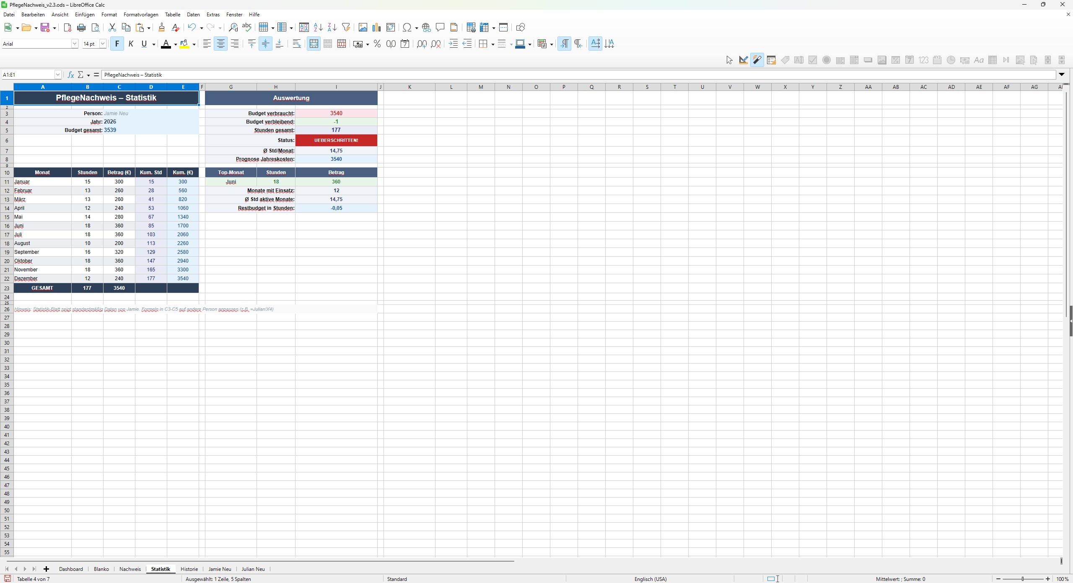Open font color dropdown arrow
Screen dimensions: 1073x583
[x=175, y=44]
